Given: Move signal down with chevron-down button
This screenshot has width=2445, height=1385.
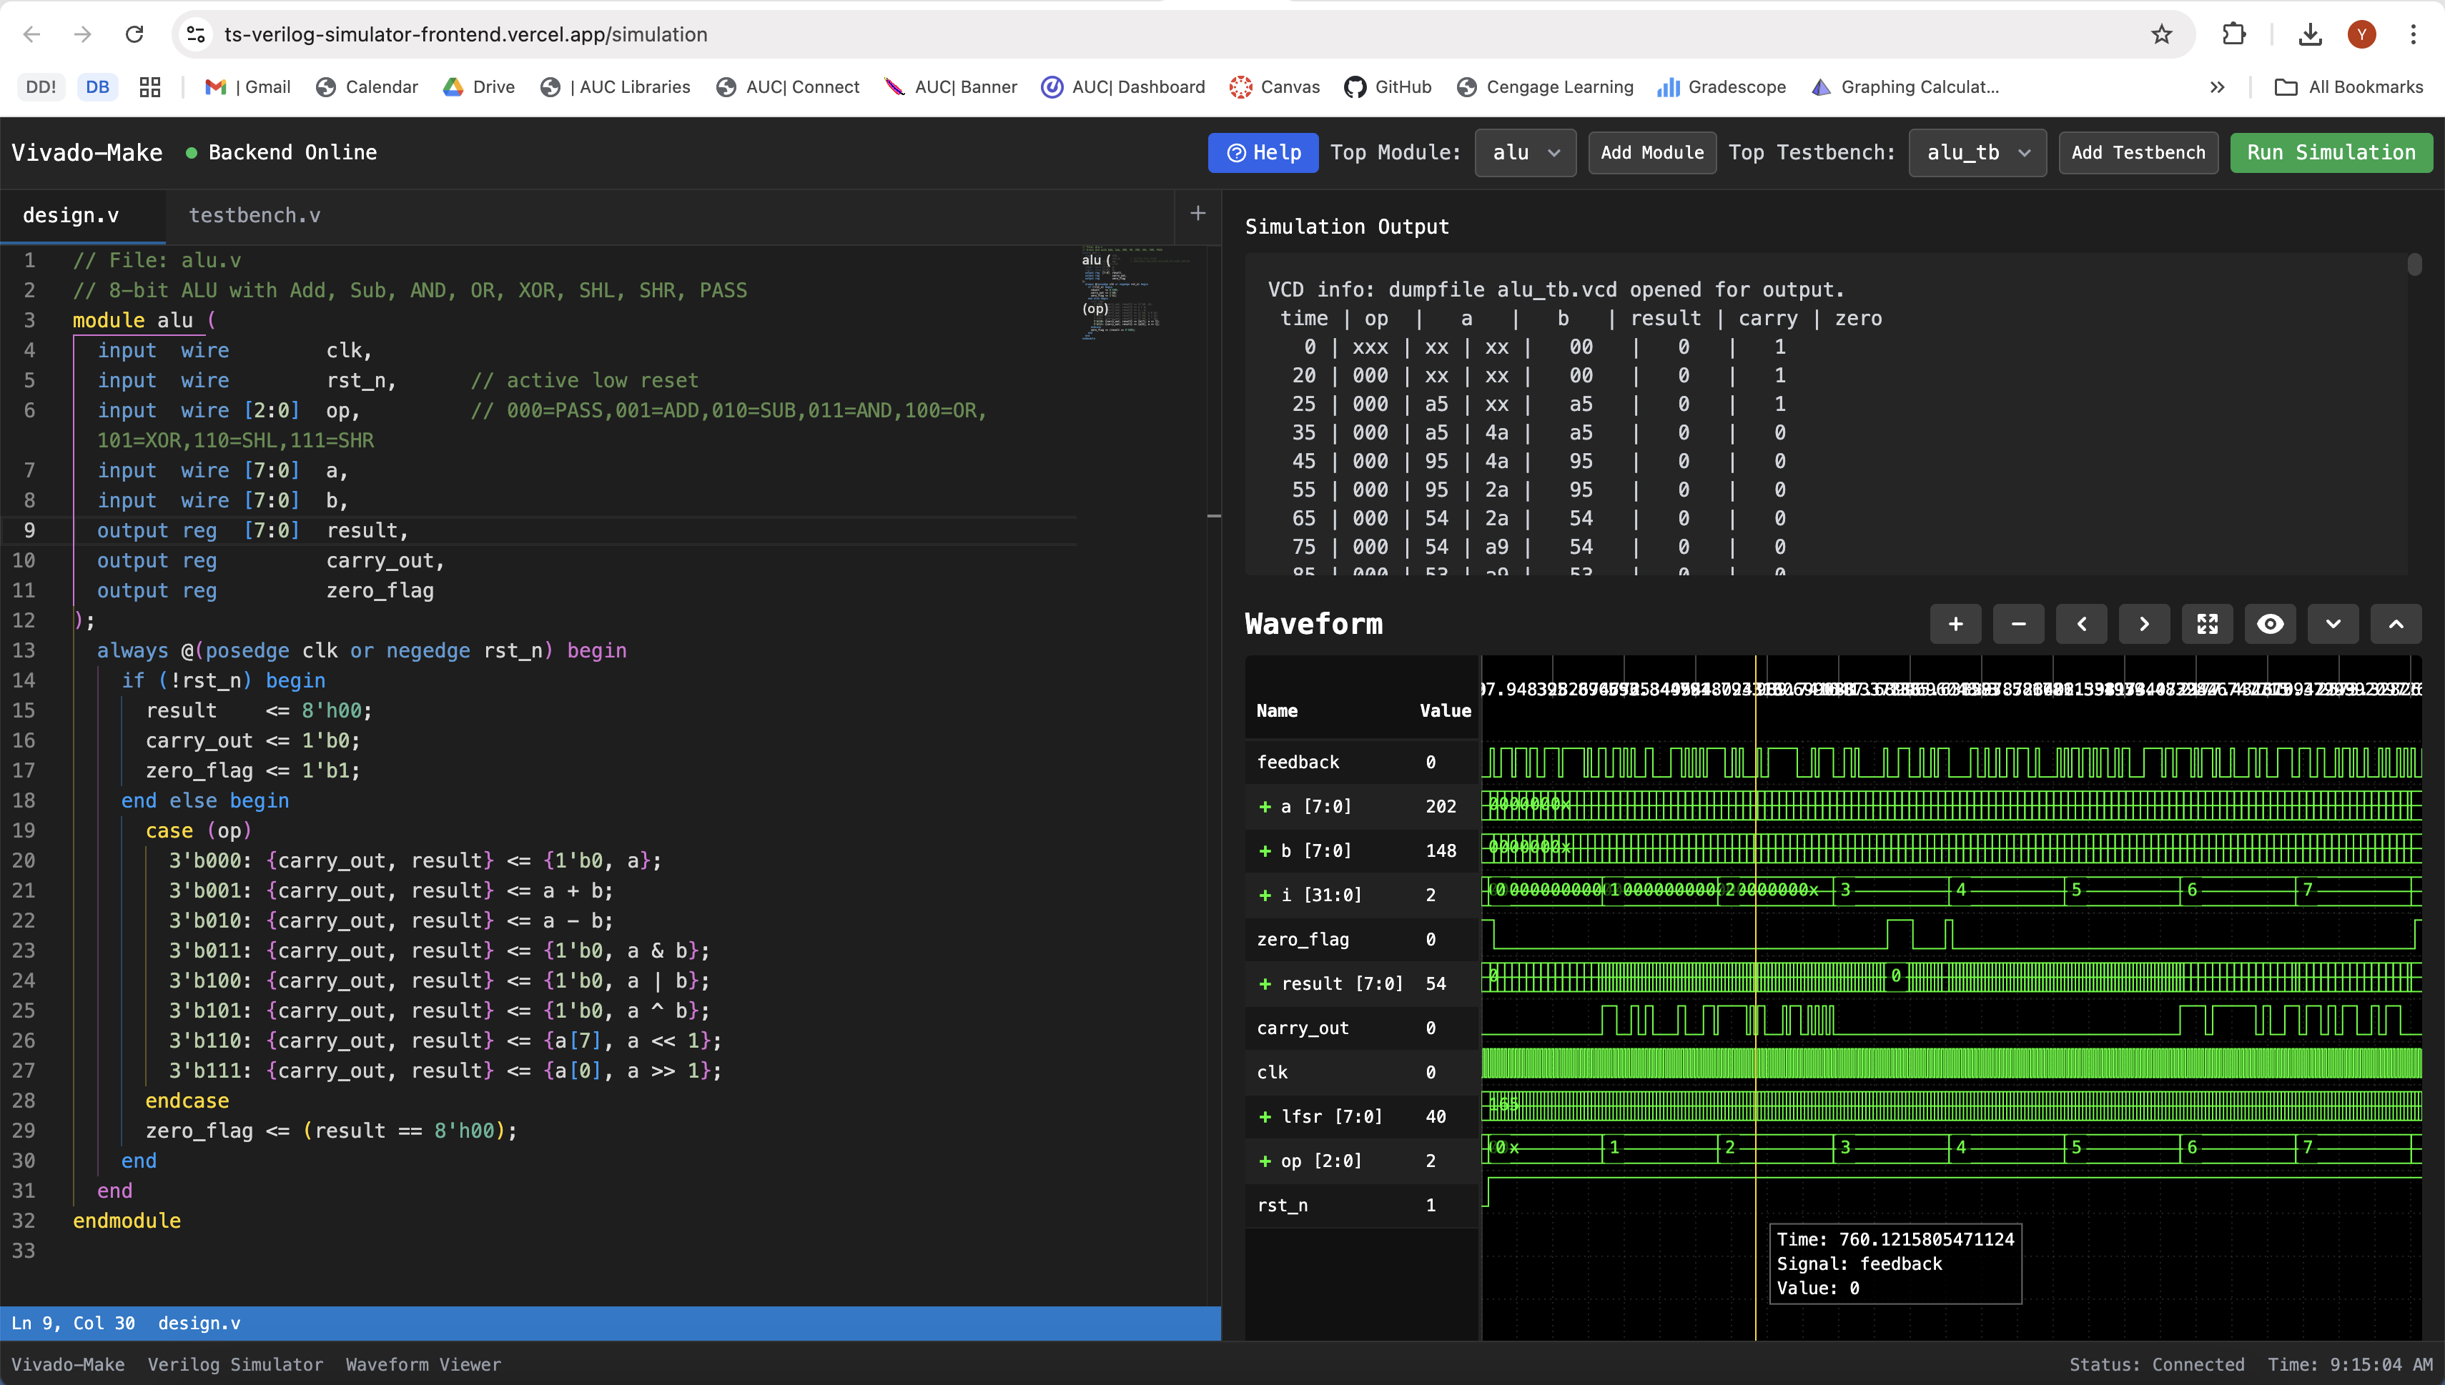Looking at the screenshot, I should (x=2333, y=624).
